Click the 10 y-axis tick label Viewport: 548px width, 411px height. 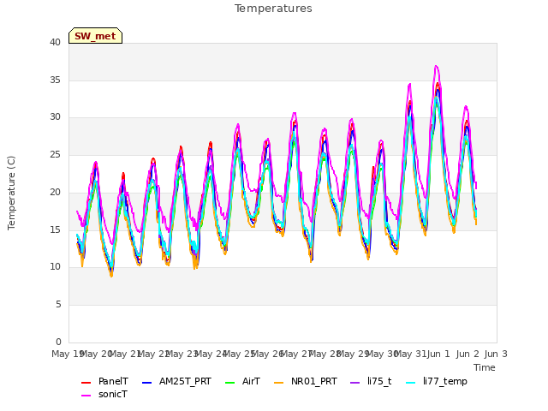point(55,266)
